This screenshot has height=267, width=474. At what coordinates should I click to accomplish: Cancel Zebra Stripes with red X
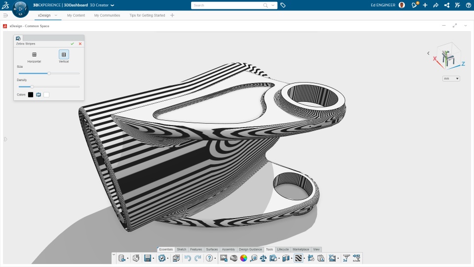[80, 44]
